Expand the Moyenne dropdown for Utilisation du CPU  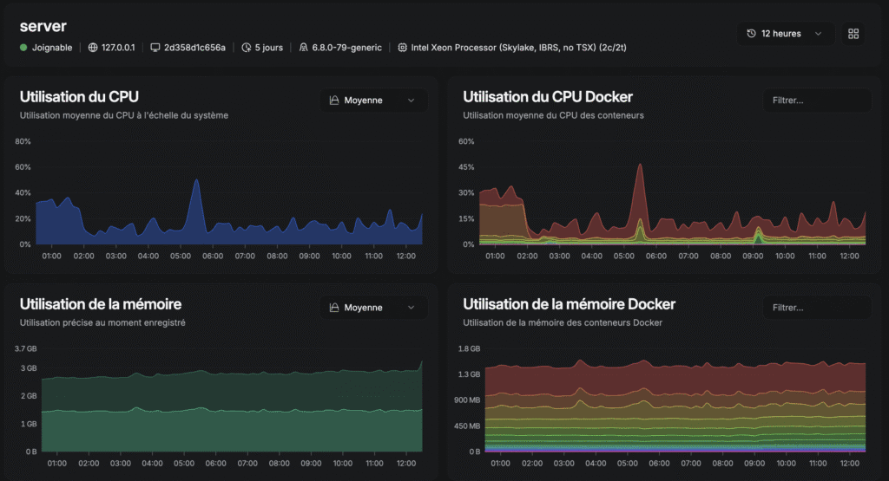[x=373, y=101]
